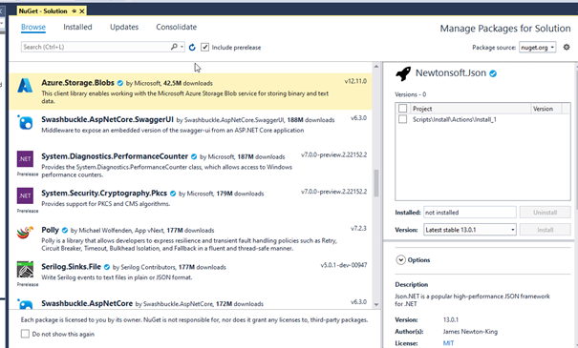The width and height of the screenshot is (578, 348).
Task: Open the MIT license link
Action: [x=448, y=343]
